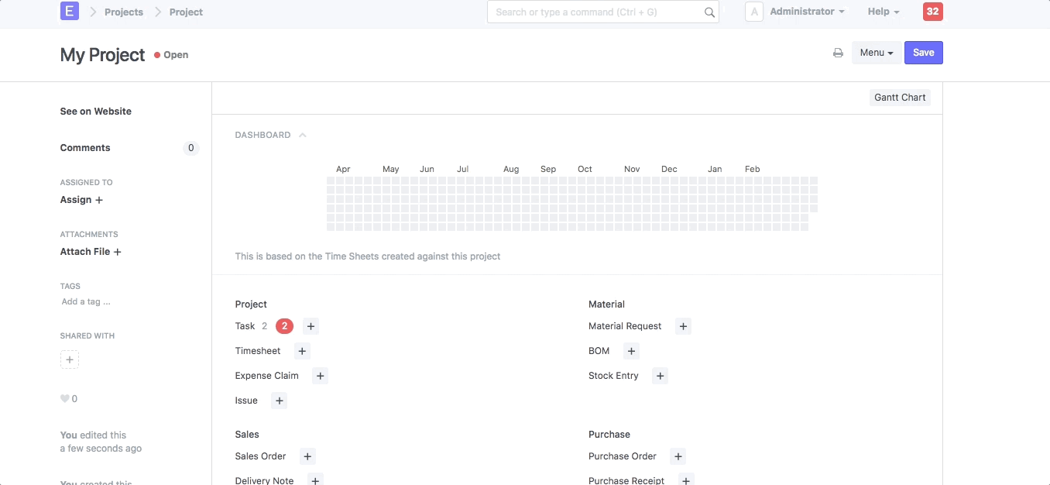Click the comments count 0 badge
The height and width of the screenshot is (485, 1050).
(191, 148)
